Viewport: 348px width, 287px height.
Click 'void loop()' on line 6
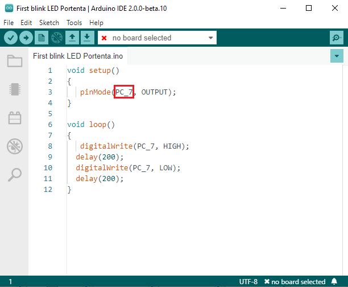91,125
